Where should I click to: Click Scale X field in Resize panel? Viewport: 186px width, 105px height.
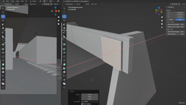(90, 94)
